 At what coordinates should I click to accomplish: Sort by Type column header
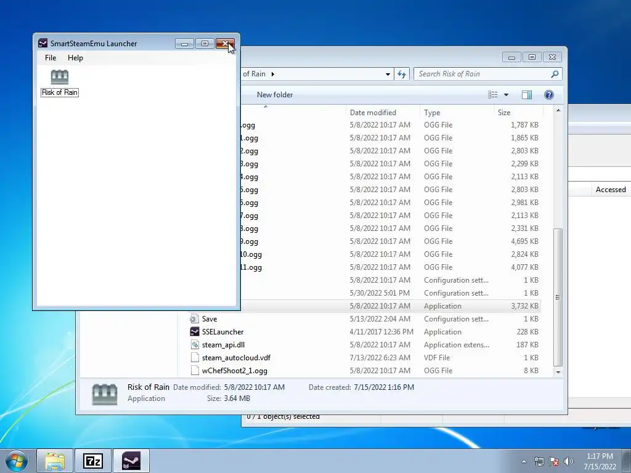[x=457, y=113]
